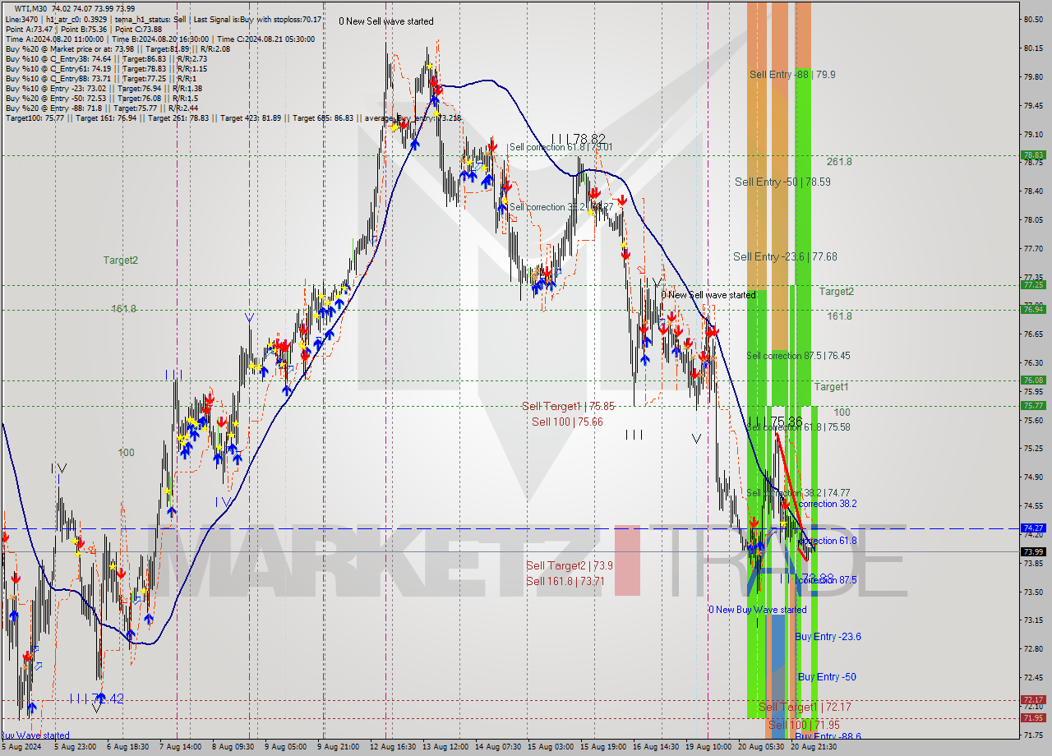Select the '16 Aug 14:30' time axis label

[655, 748]
